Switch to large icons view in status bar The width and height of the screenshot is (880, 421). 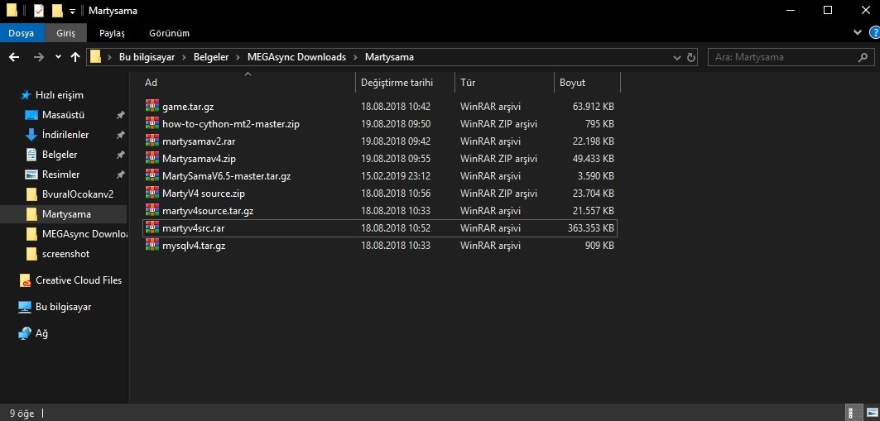coord(872,414)
